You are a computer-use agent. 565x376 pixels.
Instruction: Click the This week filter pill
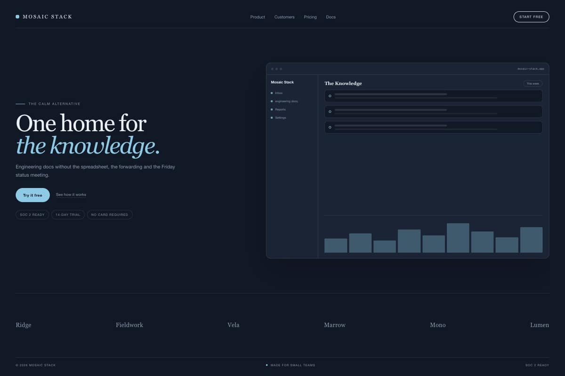[x=533, y=84]
